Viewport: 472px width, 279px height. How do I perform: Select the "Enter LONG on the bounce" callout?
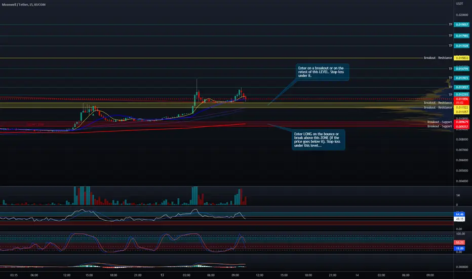pyautogui.click(x=318, y=139)
